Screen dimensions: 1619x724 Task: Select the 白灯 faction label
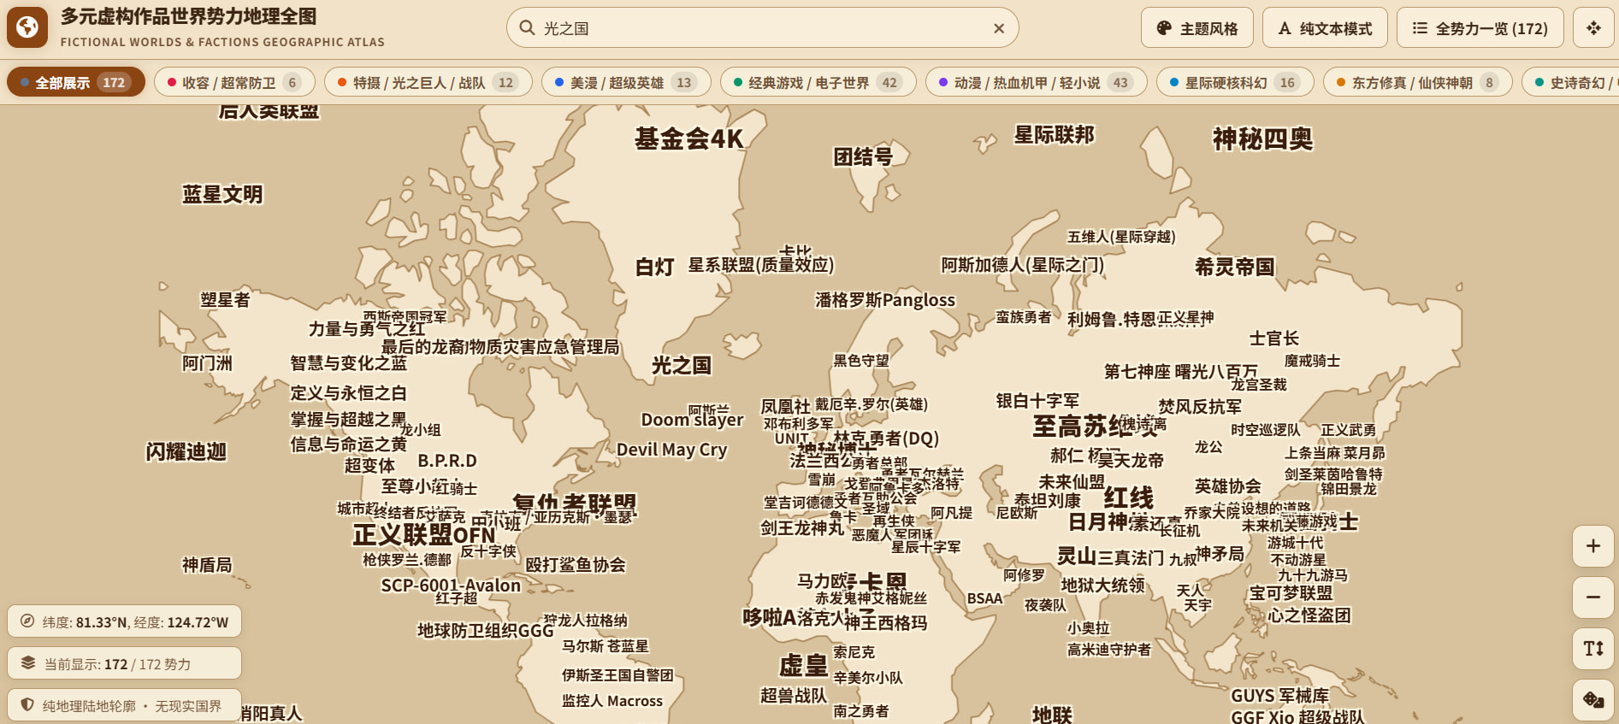click(655, 267)
